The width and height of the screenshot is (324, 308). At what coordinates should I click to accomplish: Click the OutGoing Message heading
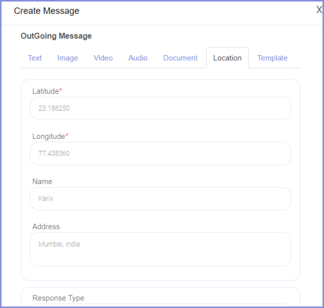pyautogui.click(x=56, y=36)
